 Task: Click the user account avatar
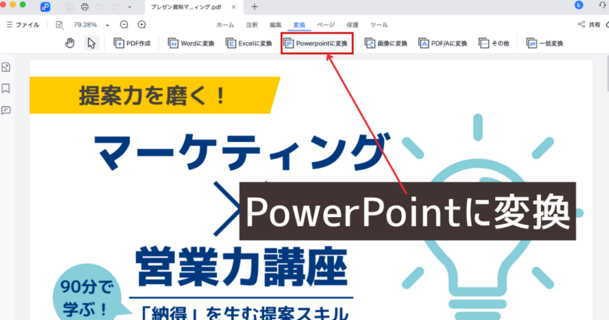(599, 6)
